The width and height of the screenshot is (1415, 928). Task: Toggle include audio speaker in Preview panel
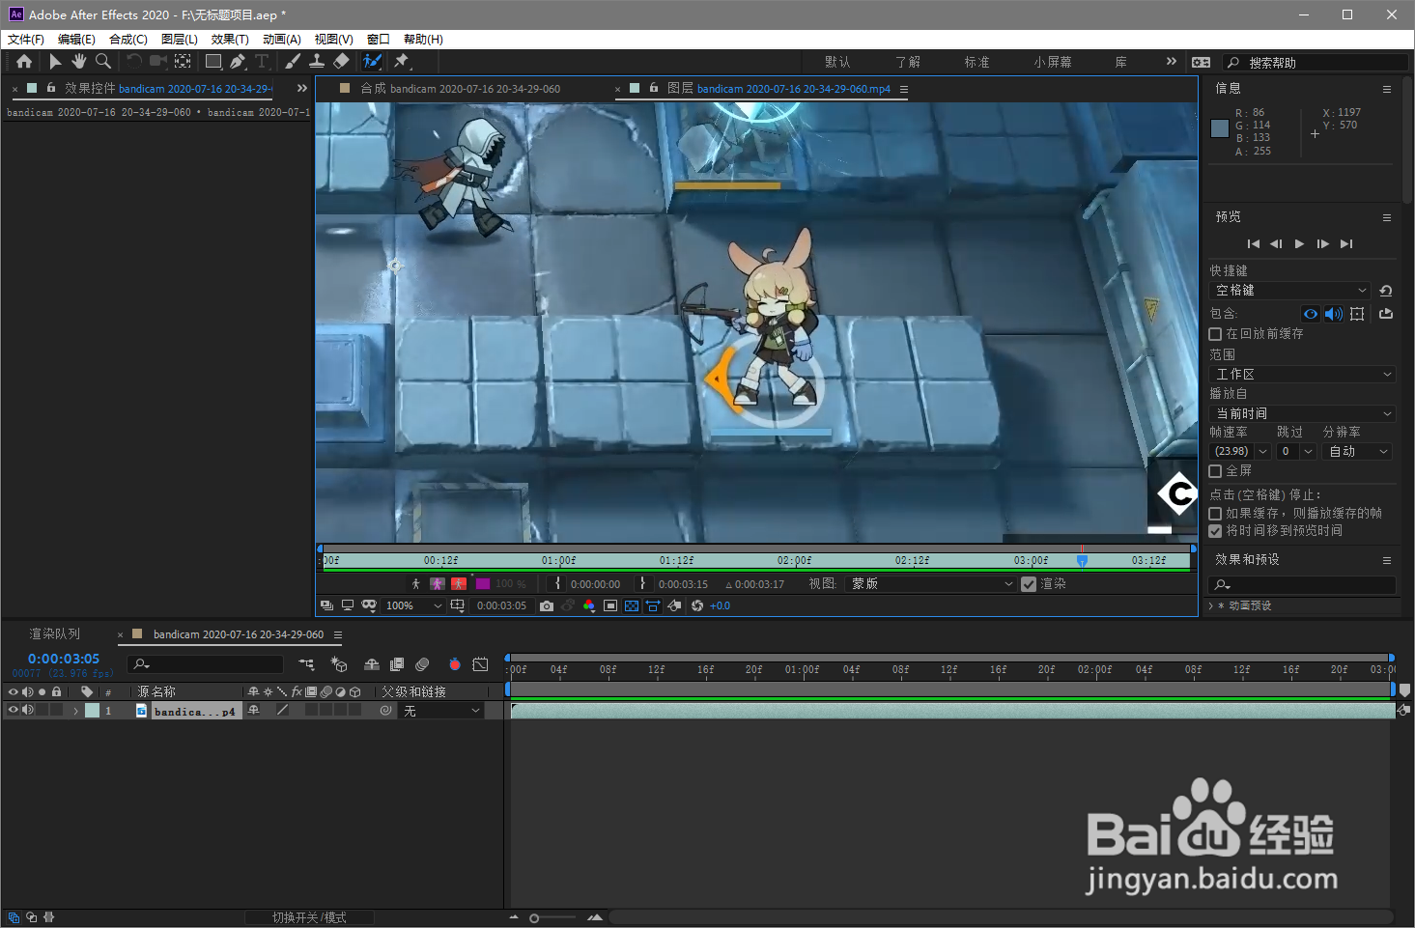1333,314
